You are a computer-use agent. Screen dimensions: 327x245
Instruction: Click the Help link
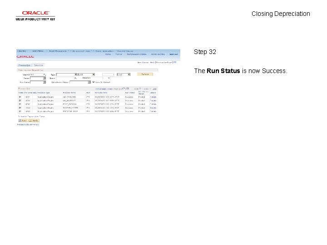click(153, 63)
